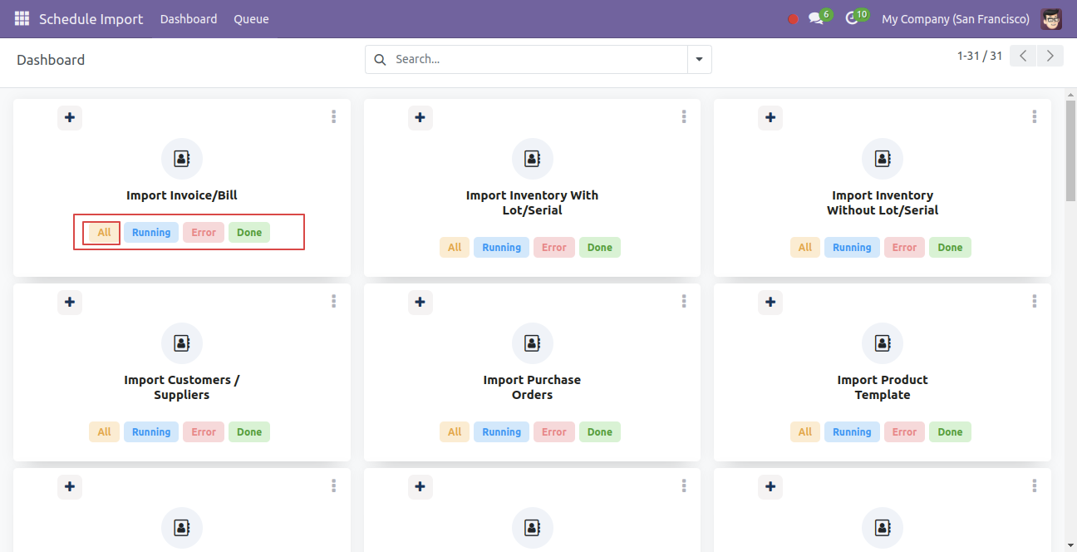Go to the previous page with left arrow

pyautogui.click(x=1023, y=56)
